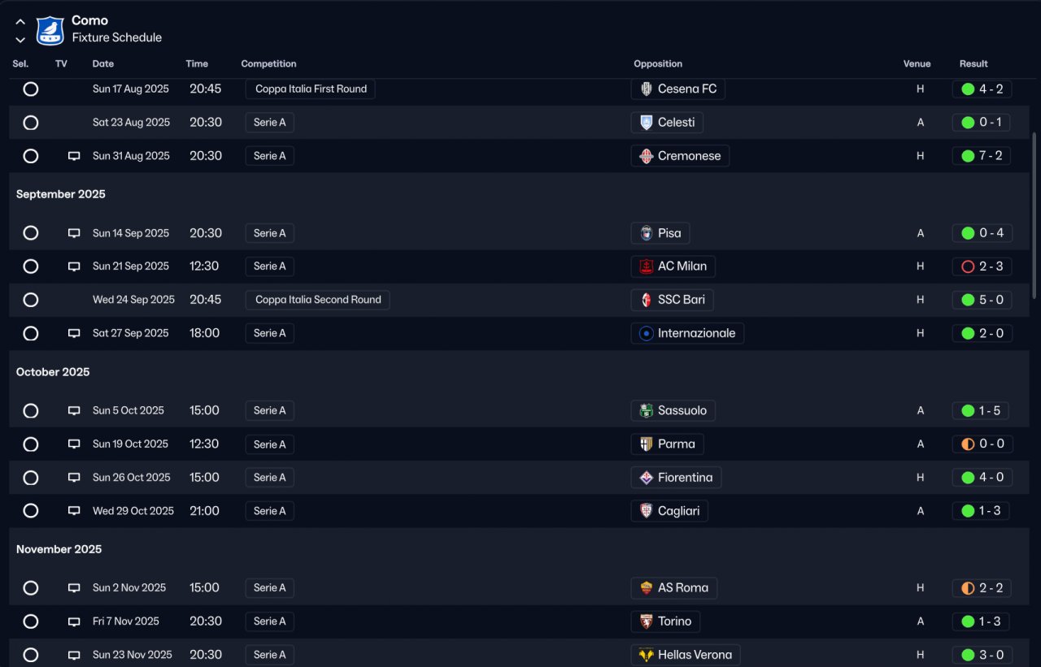Sort by the Competition column header
The image size is (1041, 667).
click(x=268, y=64)
